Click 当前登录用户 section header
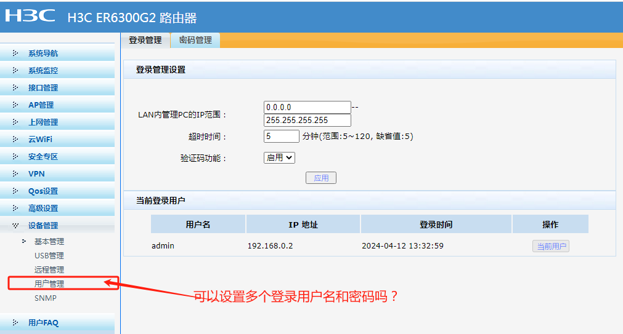The width and height of the screenshot is (623, 334). [x=160, y=201]
